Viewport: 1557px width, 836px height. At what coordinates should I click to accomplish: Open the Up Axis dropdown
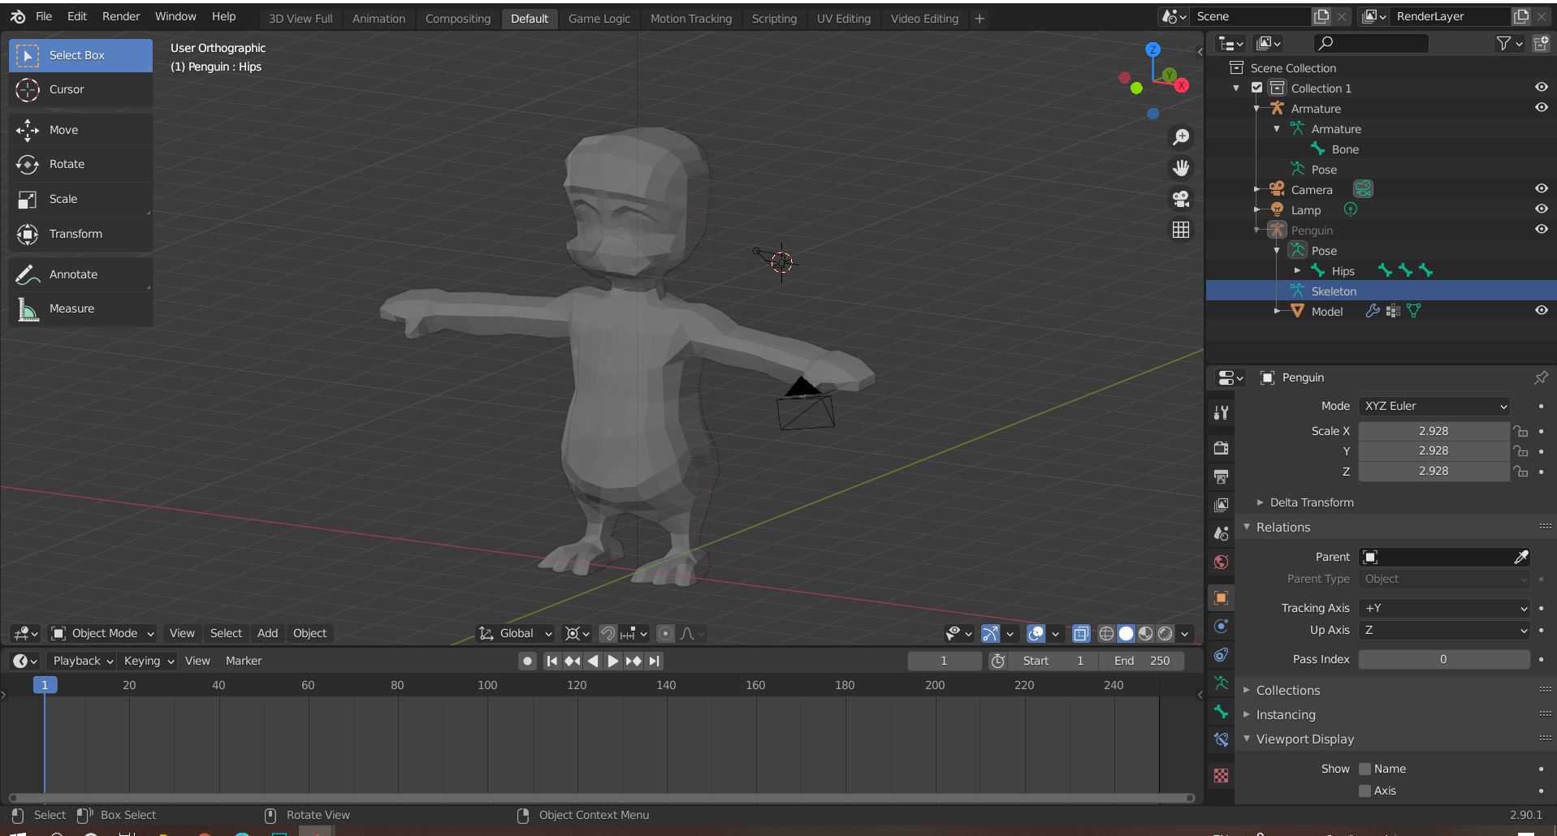click(x=1444, y=630)
